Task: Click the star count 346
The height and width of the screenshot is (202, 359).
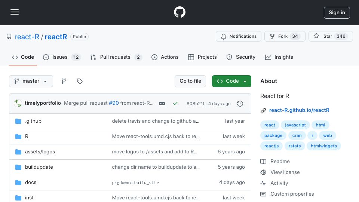Action: (341, 36)
